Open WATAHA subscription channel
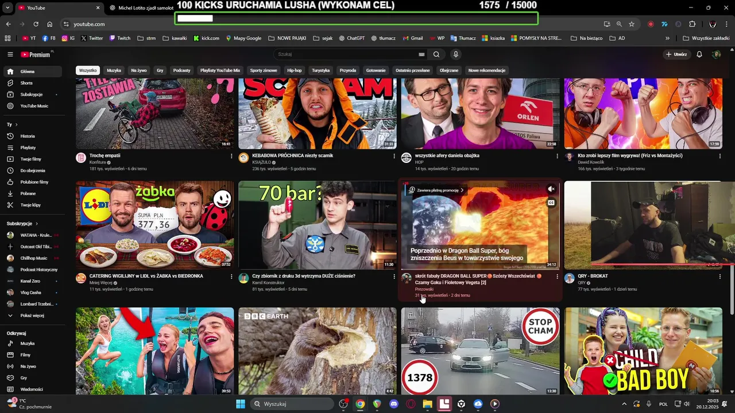Image resolution: width=735 pixels, height=413 pixels. click(32, 235)
